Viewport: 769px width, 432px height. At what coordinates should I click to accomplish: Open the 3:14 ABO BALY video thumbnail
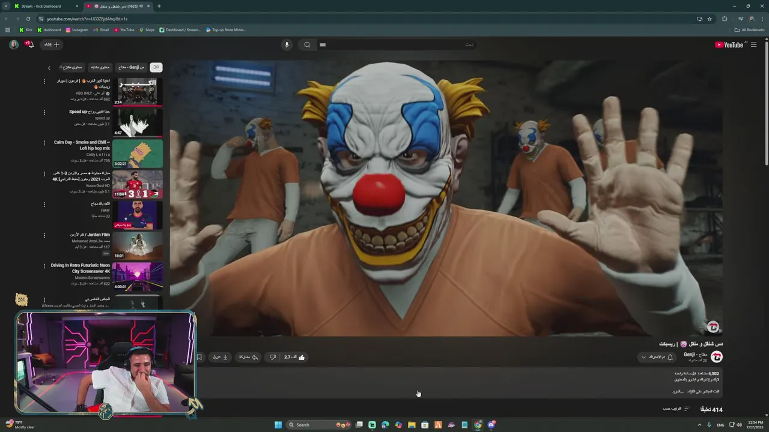[137, 92]
